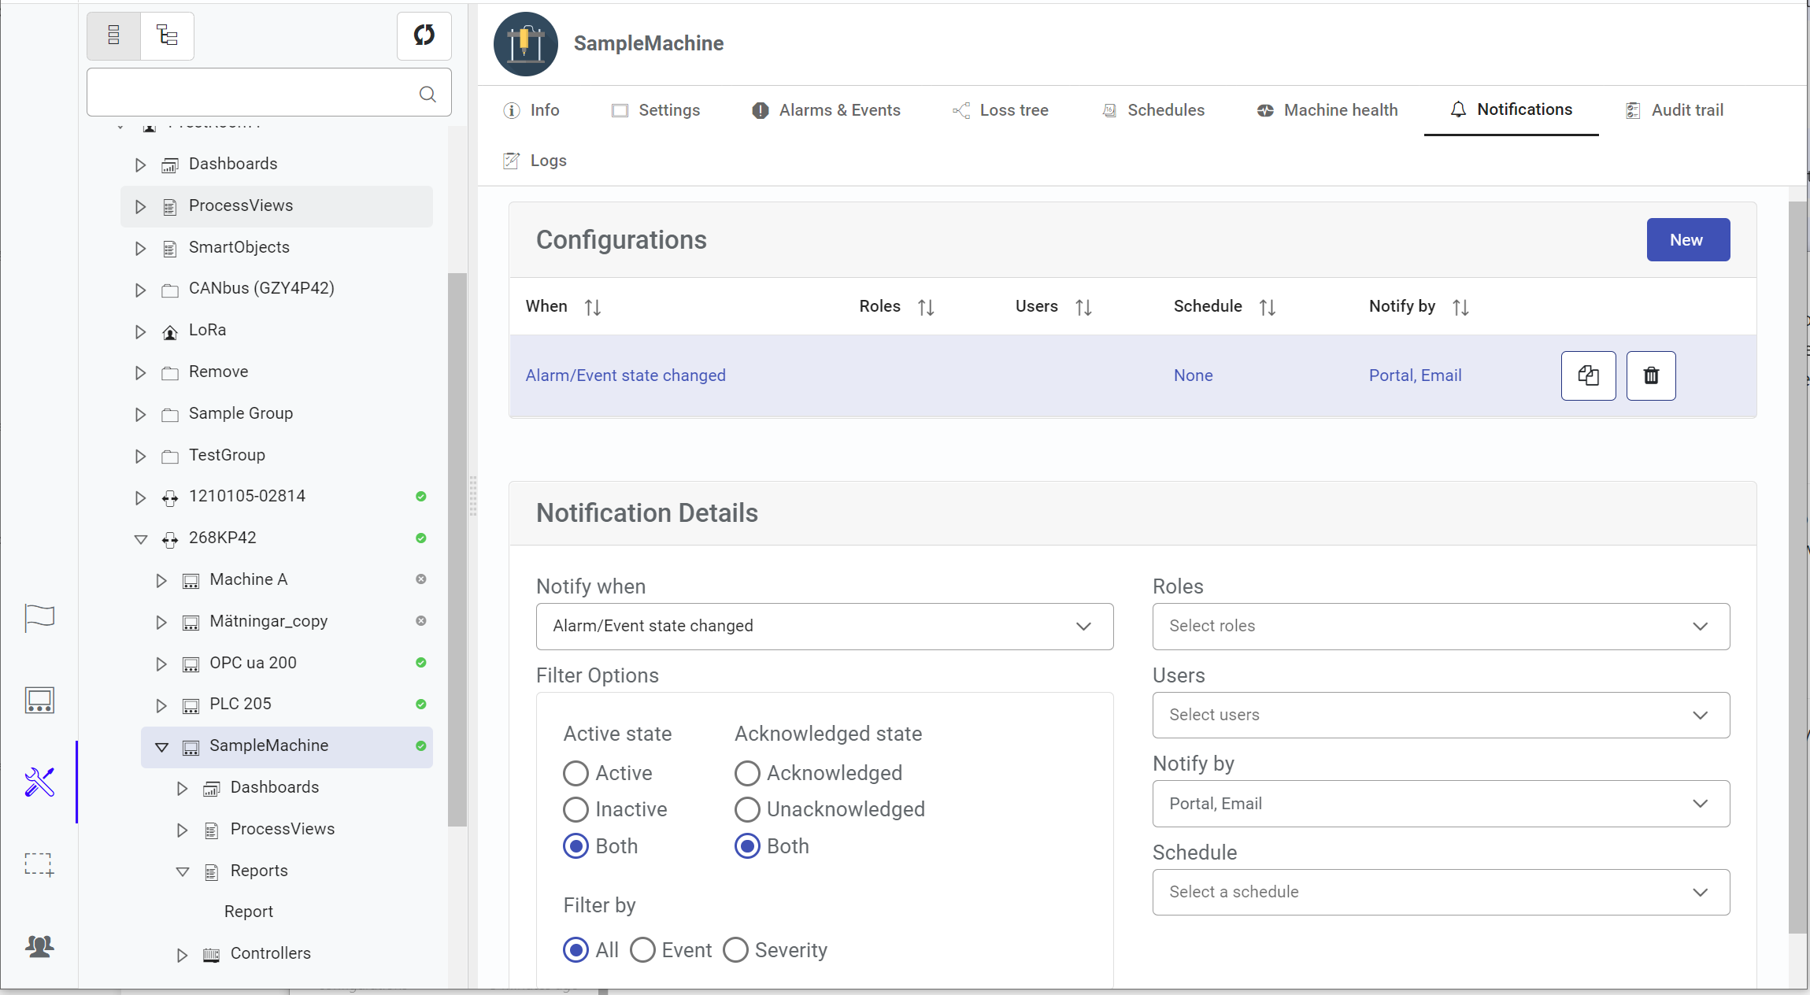This screenshot has height=995, width=1810.
Task: Select Inactive radio under Active state
Action: [x=576, y=809]
